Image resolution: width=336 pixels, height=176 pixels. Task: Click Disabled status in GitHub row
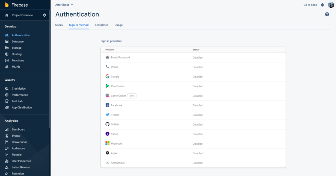[197, 125]
